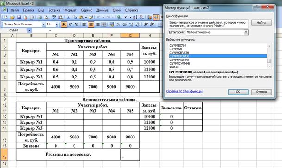This screenshot has height=168, width=282.
Task: Select СУММЕСЛИ in the function list
Action: (x=218, y=45)
